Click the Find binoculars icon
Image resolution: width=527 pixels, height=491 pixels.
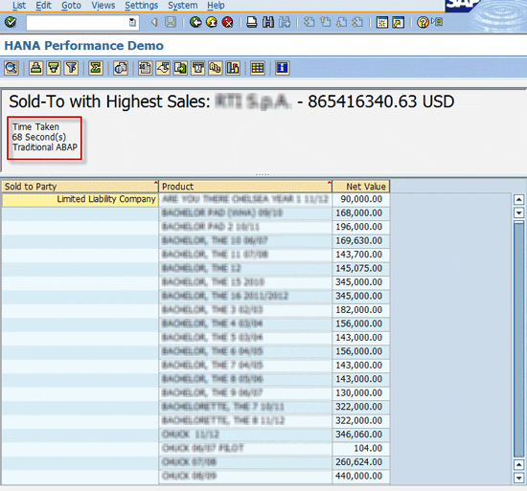268,22
